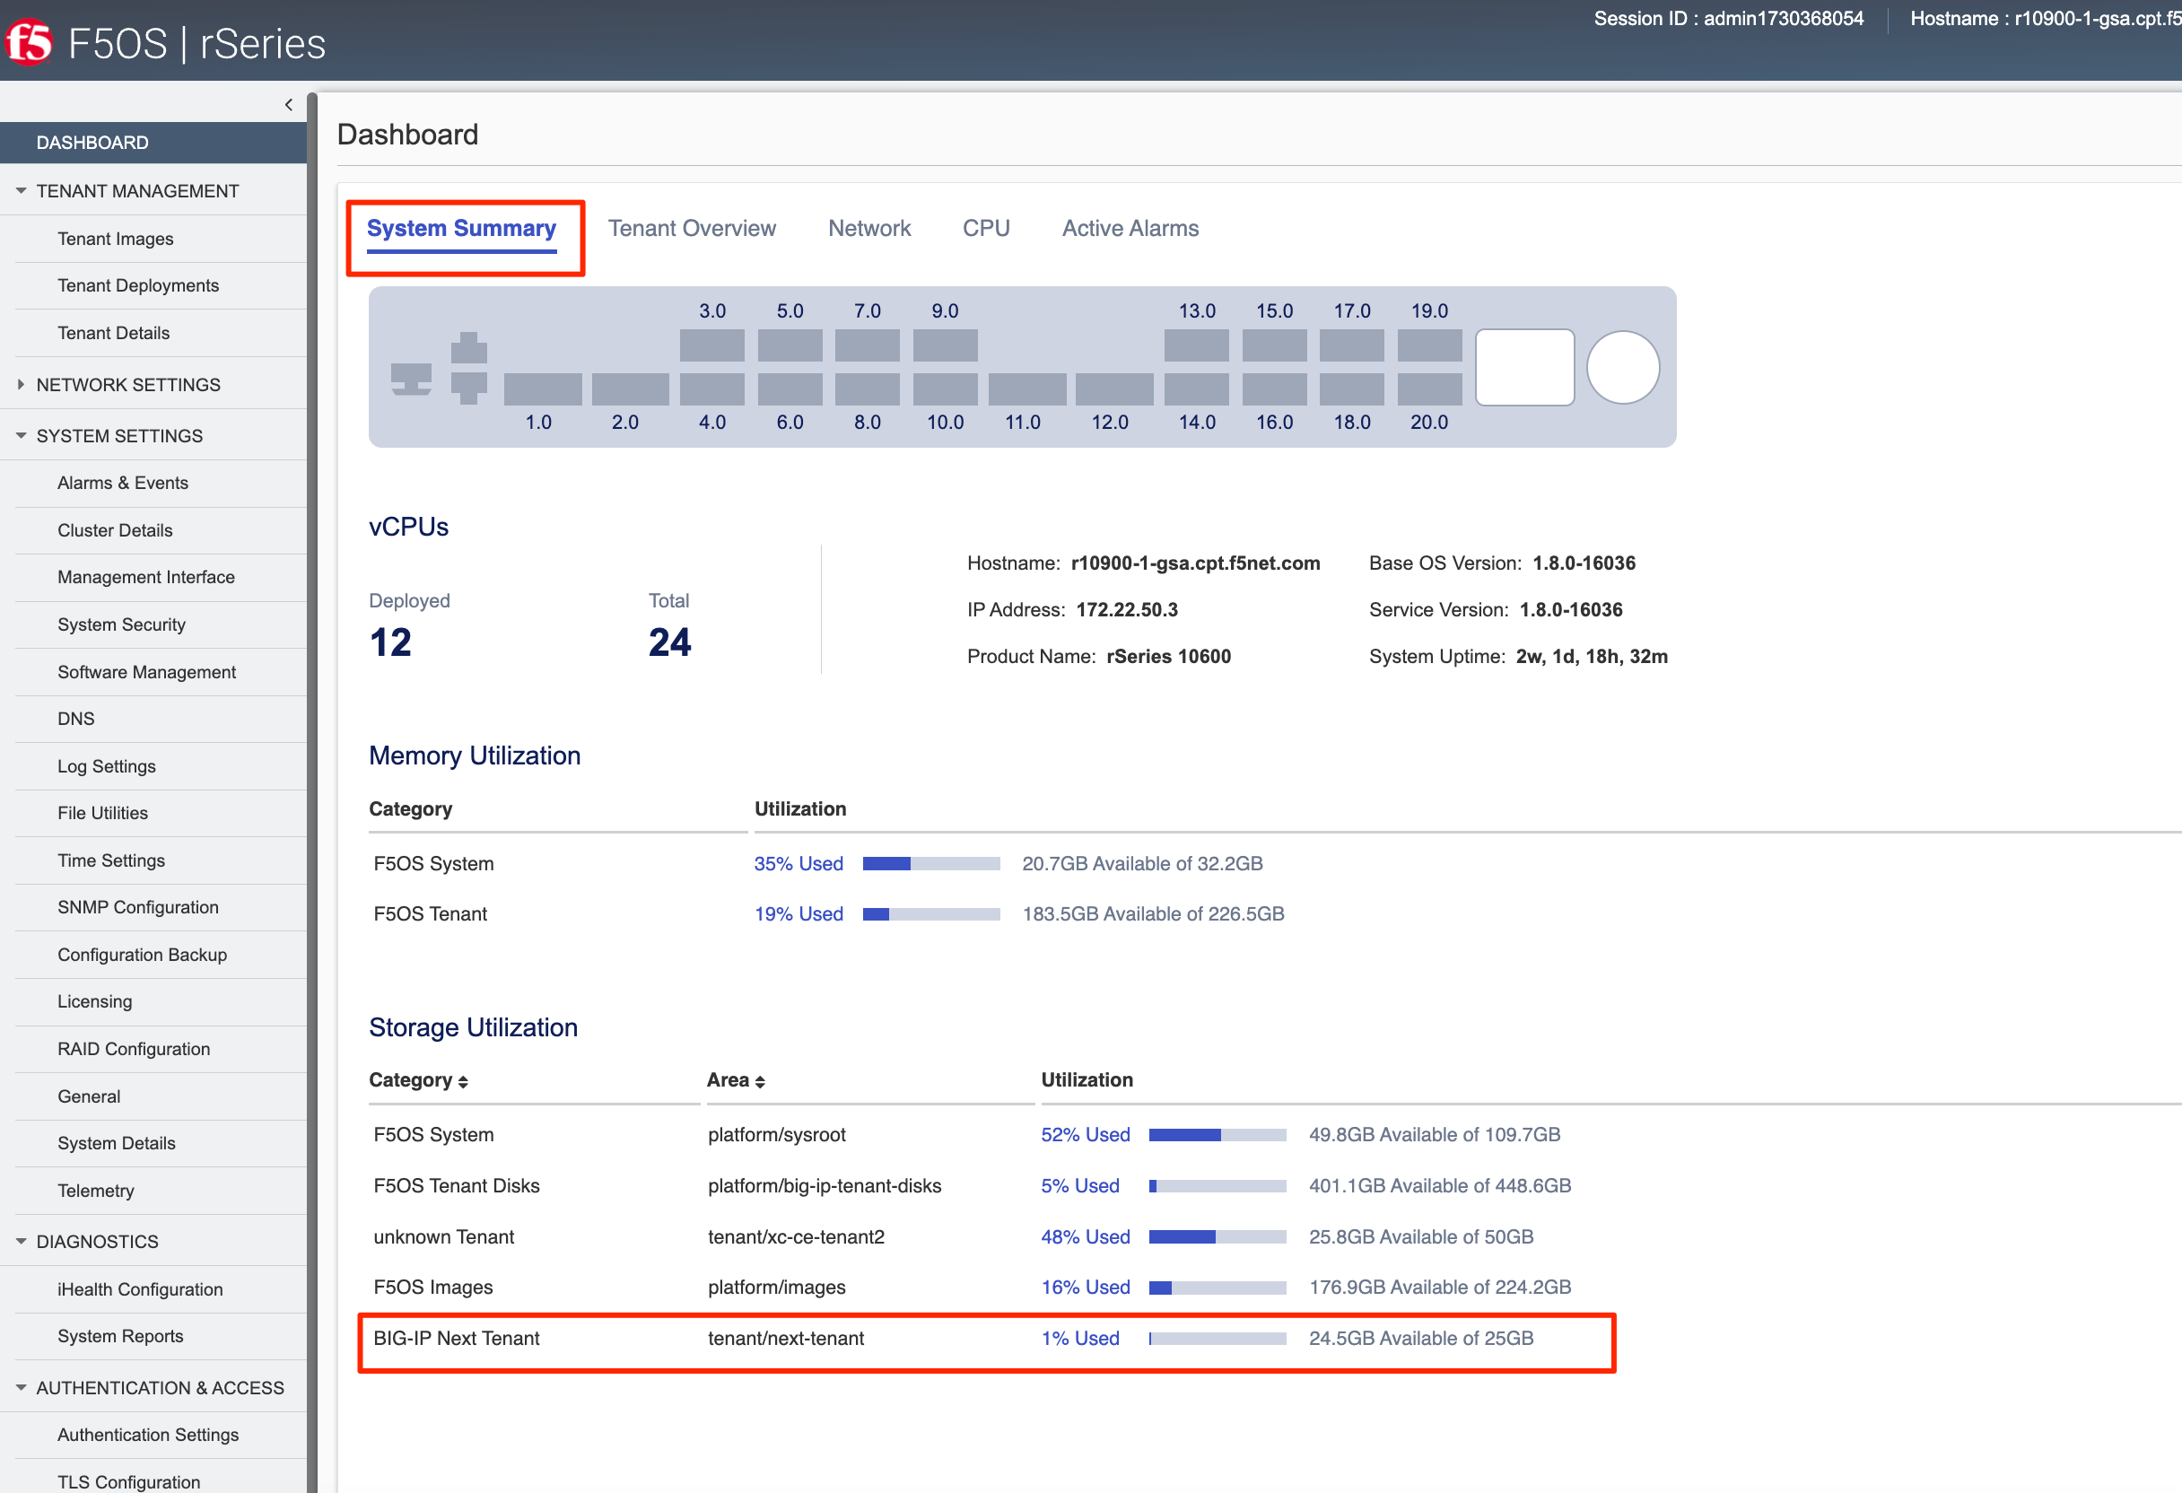Open SNMP Configuration page

tap(138, 907)
